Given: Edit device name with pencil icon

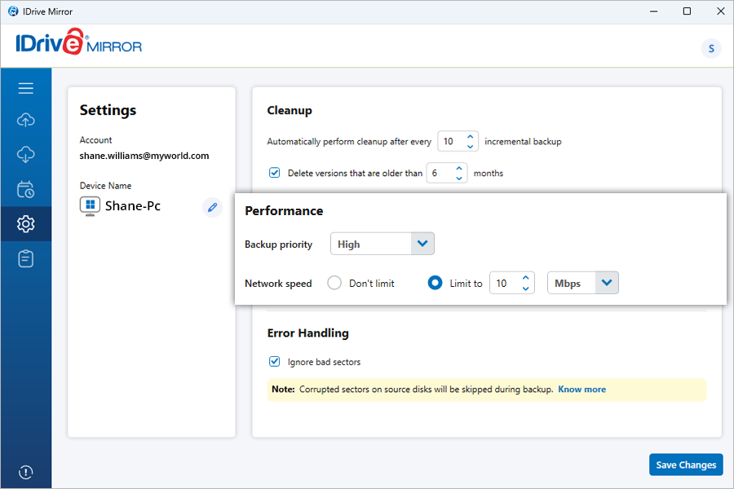Looking at the screenshot, I should click(212, 207).
